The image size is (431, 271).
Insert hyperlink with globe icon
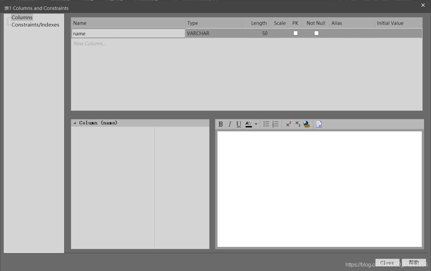307,124
